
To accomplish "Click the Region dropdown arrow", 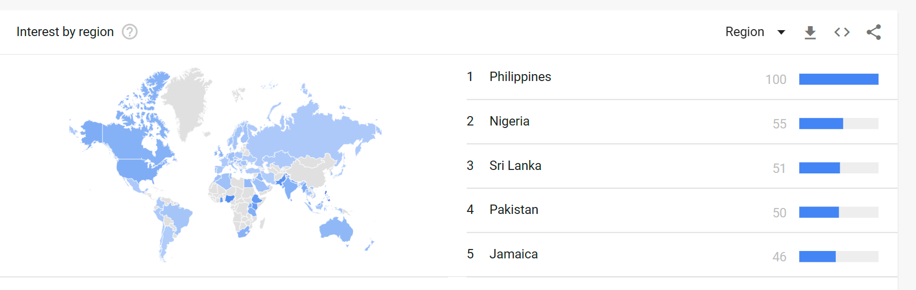I will click(x=781, y=33).
